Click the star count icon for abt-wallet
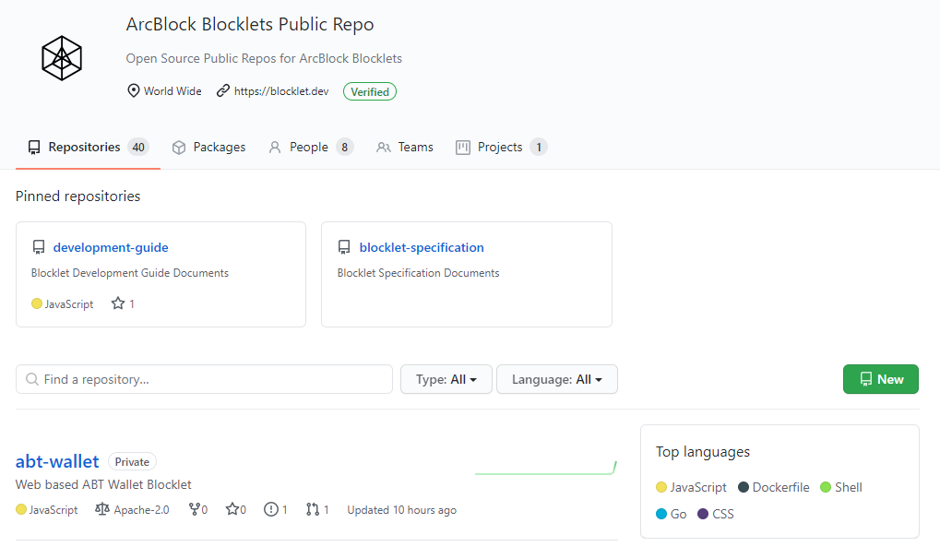The height and width of the screenshot is (547, 940). [x=232, y=509]
